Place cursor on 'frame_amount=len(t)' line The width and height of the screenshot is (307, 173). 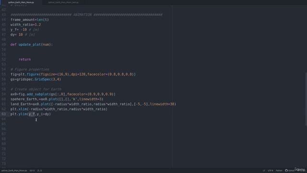30,20
